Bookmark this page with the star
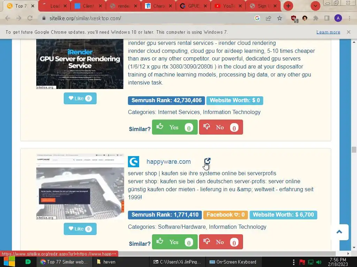The height and width of the screenshot is (267, 357). pos(280,18)
